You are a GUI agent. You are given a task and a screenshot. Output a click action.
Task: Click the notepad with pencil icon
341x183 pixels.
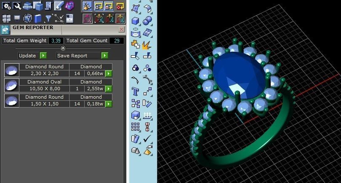(x=59, y=6)
